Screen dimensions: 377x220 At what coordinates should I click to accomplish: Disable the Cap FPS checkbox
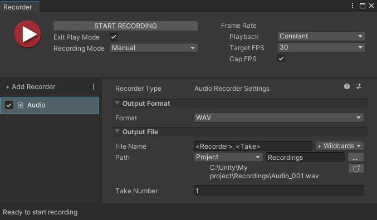(x=281, y=58)
